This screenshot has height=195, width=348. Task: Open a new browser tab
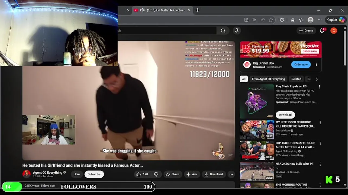click(x=198, y=10)
